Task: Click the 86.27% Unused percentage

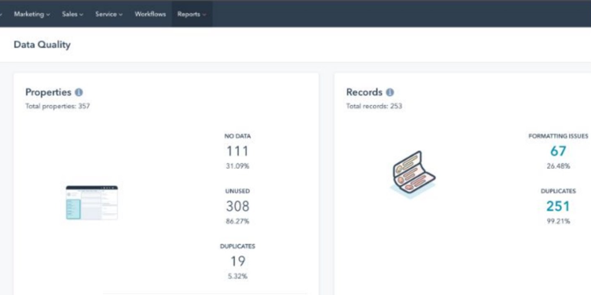Action: tap(238, 221)
